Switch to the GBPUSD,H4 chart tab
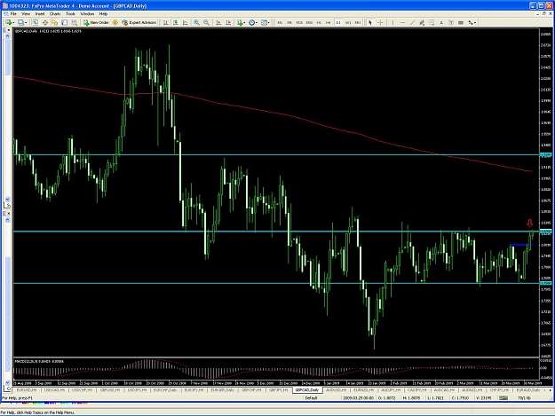555x416 pixels. [x=110, y=390]
